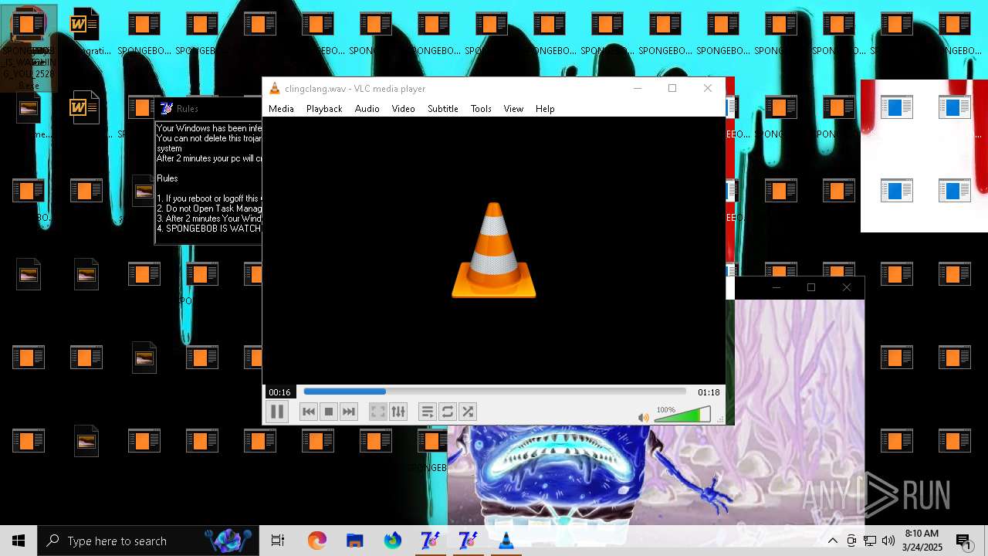The width and height of the screenshot is (988, 556).
Task: Open Task View from taskbar
Action: [x=278, y=541]
